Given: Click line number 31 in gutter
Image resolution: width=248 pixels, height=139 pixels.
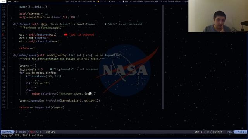Looking at the screenshot, I should [x=4, y=48].
